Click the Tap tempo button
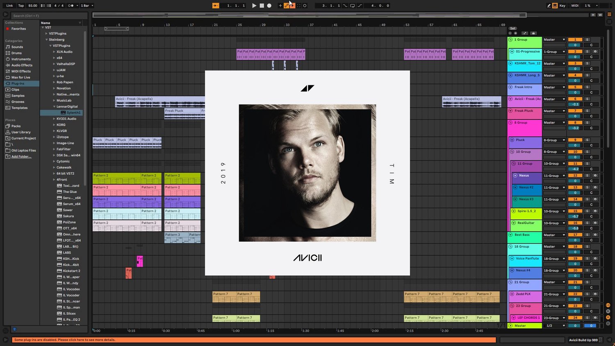615x346 pixels. 21,6
